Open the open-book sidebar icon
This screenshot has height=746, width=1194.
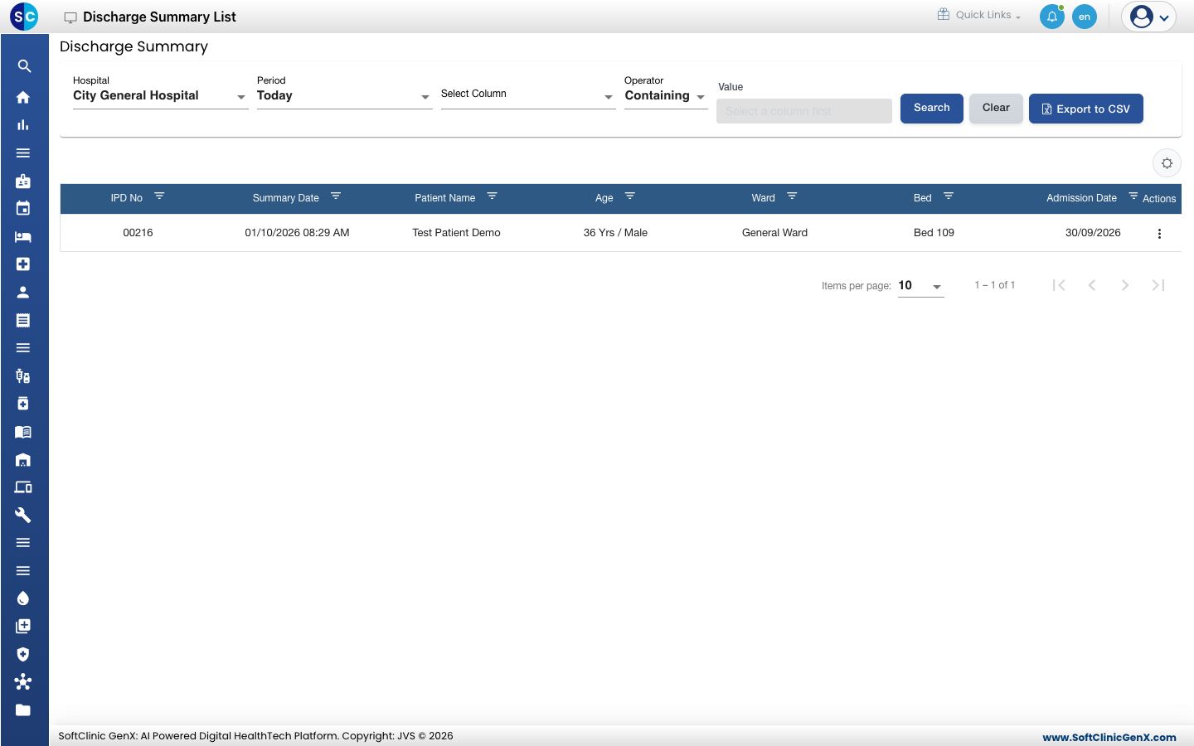(23, 431)
